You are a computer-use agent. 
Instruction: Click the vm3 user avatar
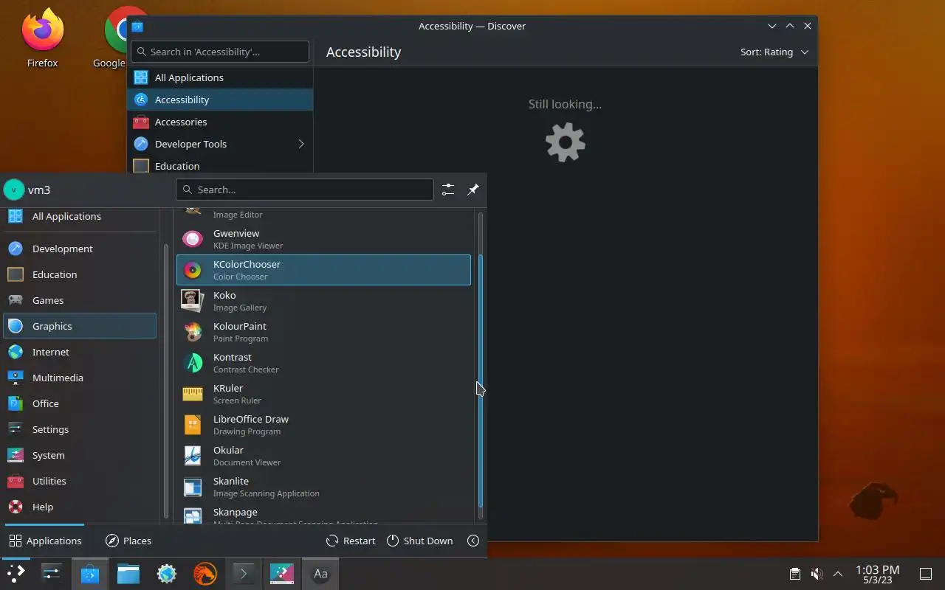(14, 190)
